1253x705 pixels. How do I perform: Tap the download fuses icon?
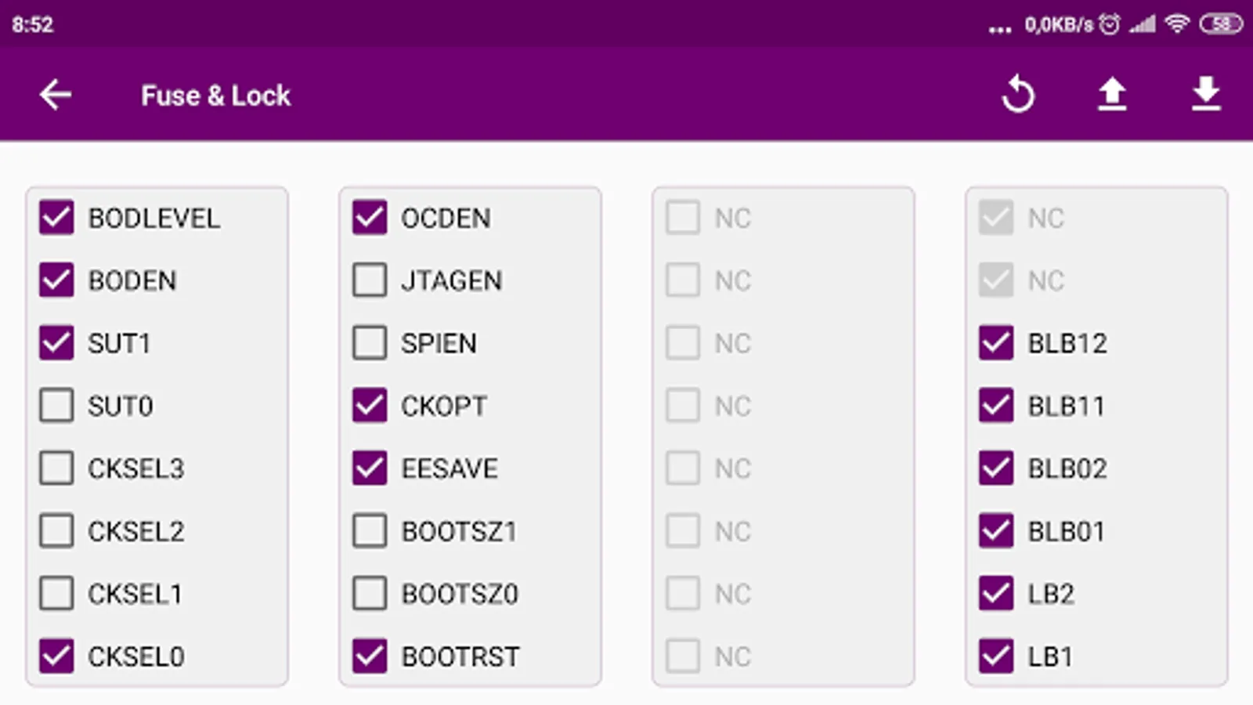[x=1206, y=95]
